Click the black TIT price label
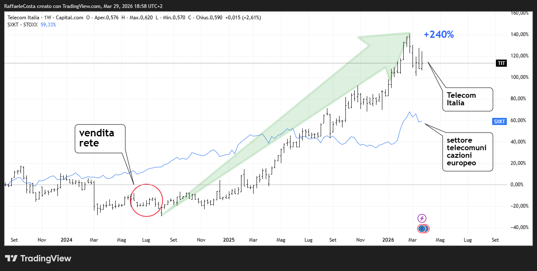Viewport: 537px width, 271px height. tap(501, 63)
